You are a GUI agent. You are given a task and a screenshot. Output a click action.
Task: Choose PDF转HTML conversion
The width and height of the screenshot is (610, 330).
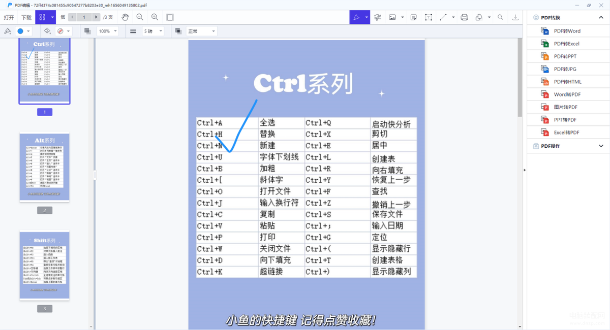point(568,82)
